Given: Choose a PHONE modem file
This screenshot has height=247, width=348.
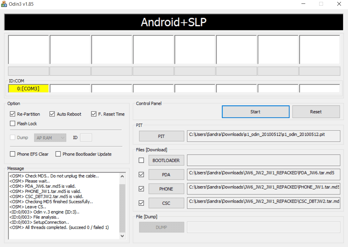Looking at the screenshot, I should (x=166, y=189).
